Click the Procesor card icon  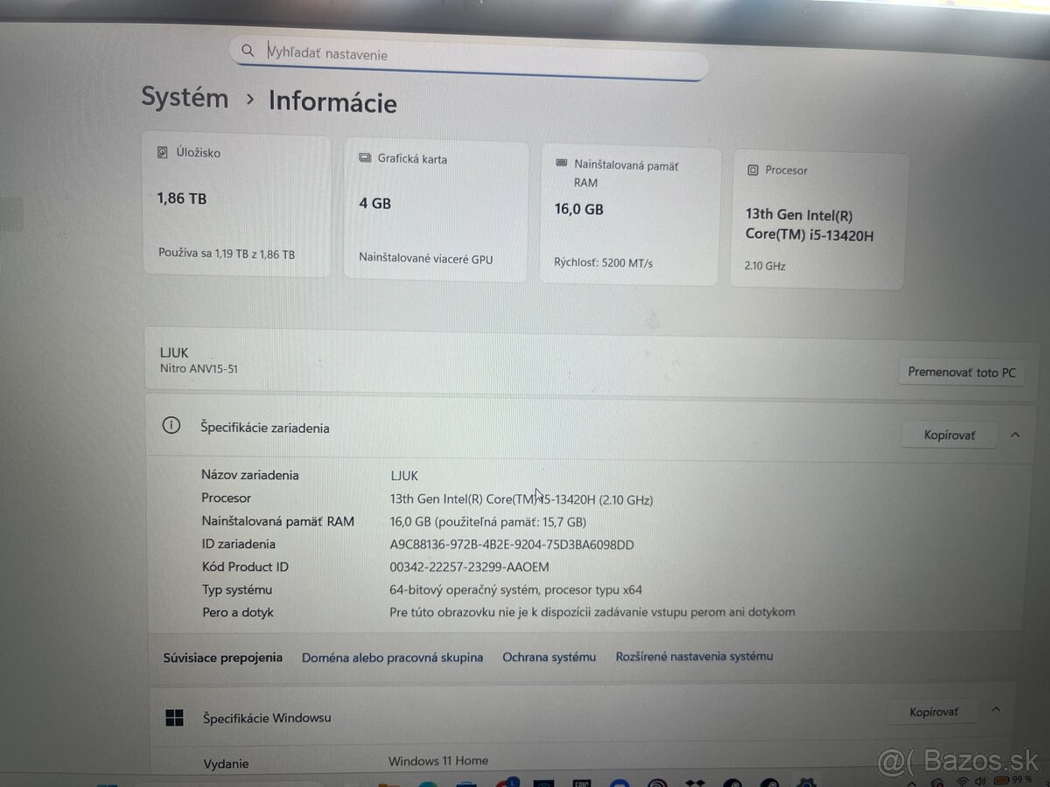coord(752,170)
